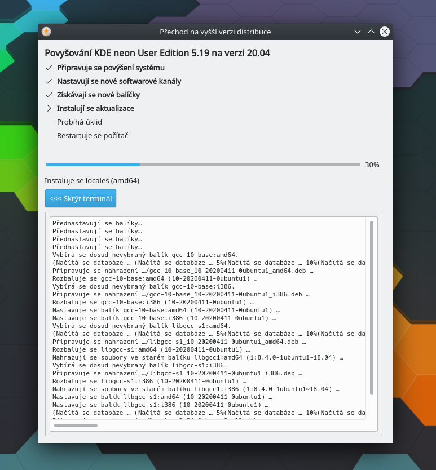Hide the terminal with Skrýt terminál button
This screenshot has height=470, width=436.
[81, 198]
